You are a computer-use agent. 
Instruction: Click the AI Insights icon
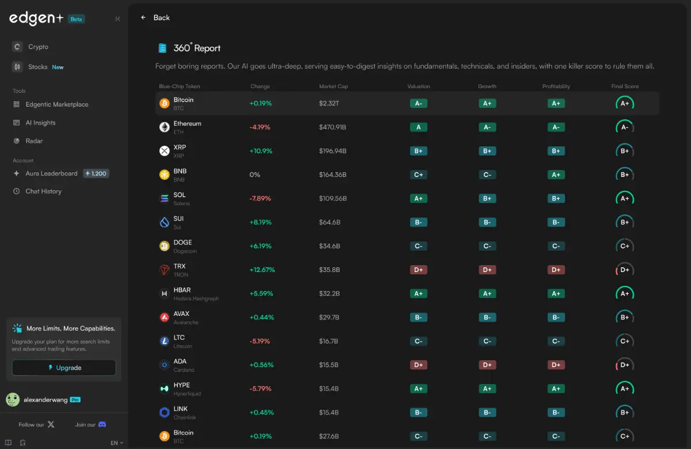coord(16,123)
